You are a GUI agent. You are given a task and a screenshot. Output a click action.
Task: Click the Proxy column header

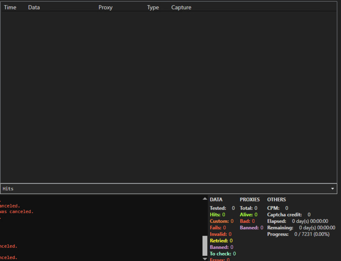106,7
